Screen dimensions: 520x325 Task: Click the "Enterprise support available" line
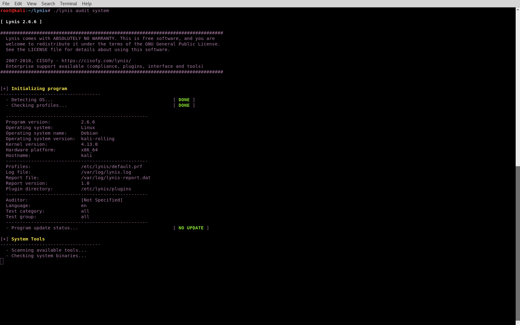coord(105,66)
